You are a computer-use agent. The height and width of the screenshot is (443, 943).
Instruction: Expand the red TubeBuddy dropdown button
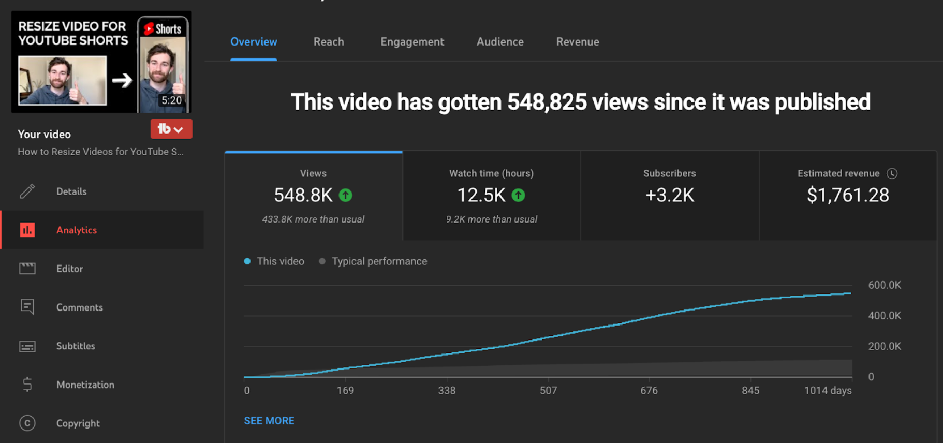(171, 129)
